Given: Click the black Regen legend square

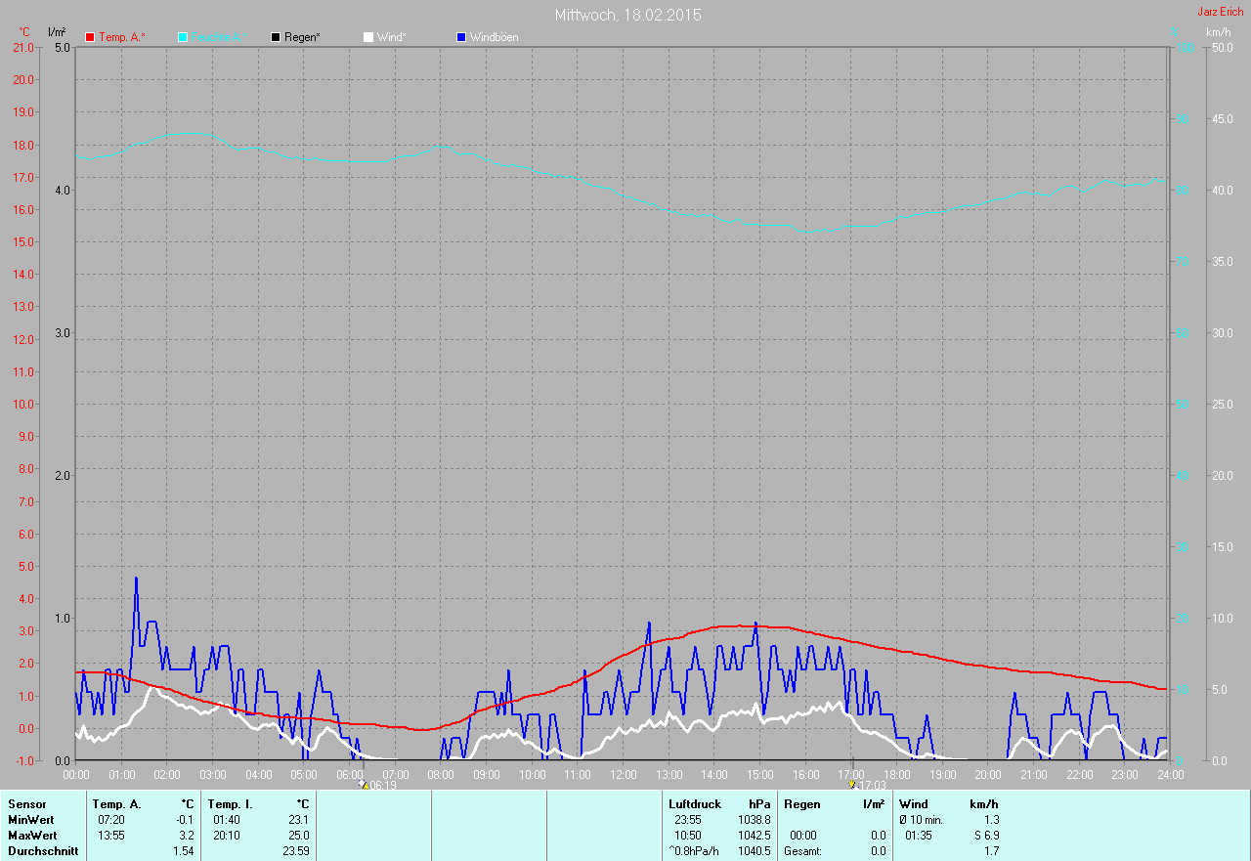Looking at the screenshot, I should pyautogui.click(x=276, y=37).
